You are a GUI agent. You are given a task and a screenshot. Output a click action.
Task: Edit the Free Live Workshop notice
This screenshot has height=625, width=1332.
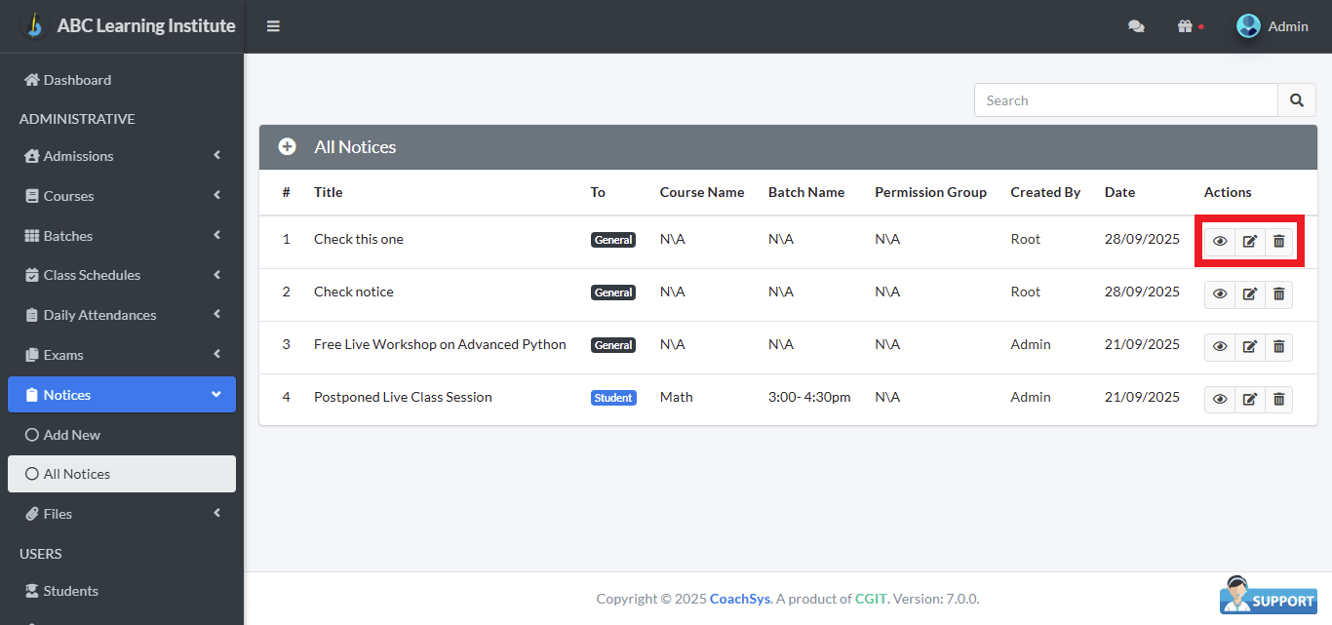coord(1249,346)
